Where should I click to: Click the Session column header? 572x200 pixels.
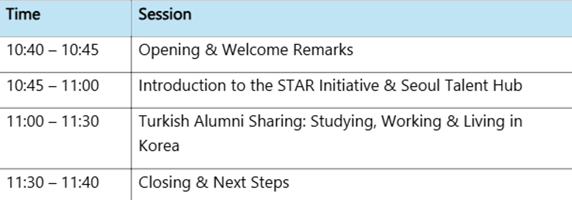[x=165, y=15]
